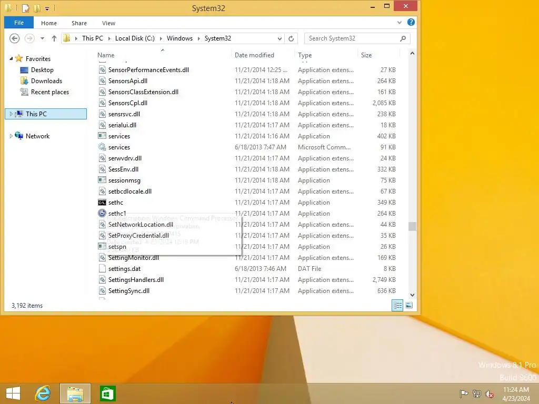The width and height of the screenshot is (539, 404).
Task: Select the sessionmsg application icon
Action: tap(102, 180)
